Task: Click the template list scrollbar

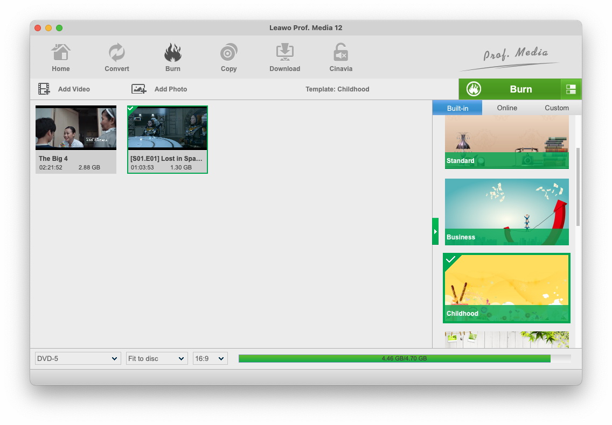Action: [578, 187]
